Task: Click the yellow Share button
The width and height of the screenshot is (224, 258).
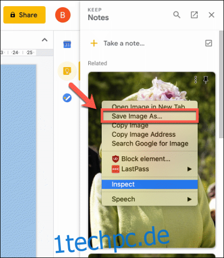Action: pos(24,15)
